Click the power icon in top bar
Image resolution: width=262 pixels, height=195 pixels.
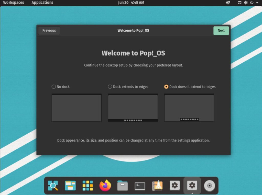pyautogui.click(x=252, y=3)
